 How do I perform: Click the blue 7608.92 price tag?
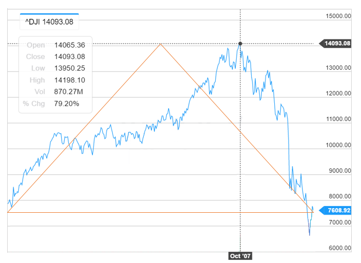pyautogui.click(x=337, y=210)
